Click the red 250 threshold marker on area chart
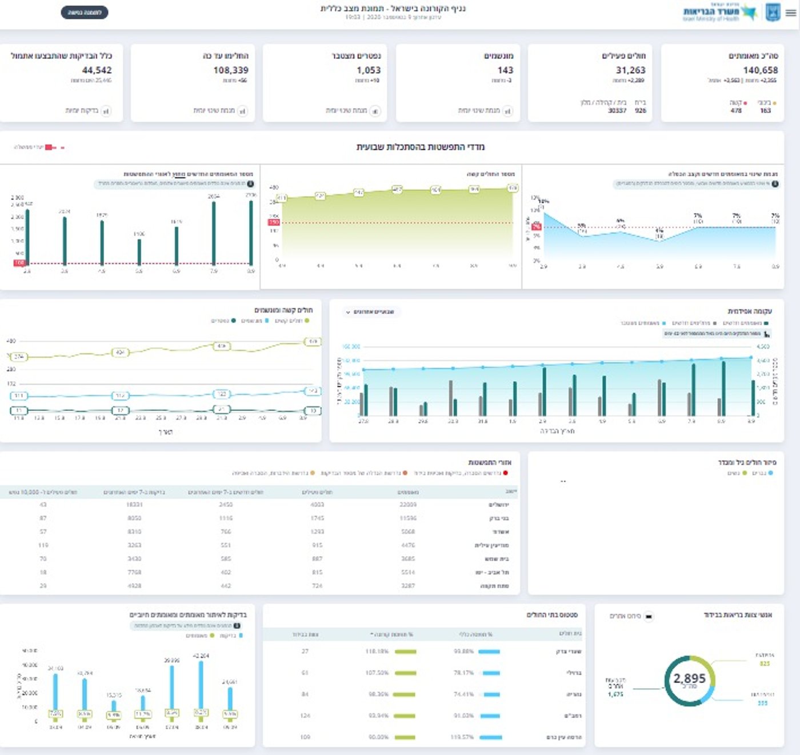The image size is (800, 755). 274,222
